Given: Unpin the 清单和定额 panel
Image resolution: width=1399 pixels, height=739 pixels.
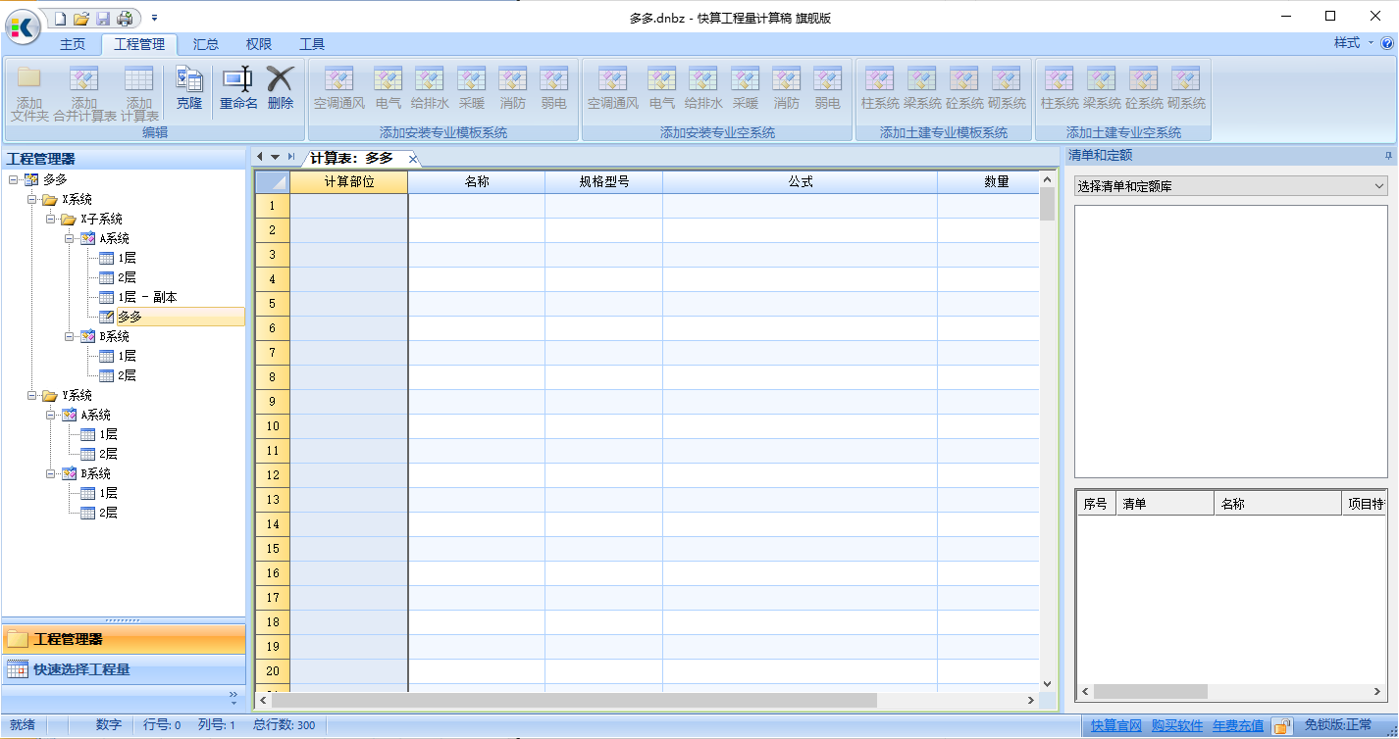Looking at the screenshot, I should [x=1386, y=155].
